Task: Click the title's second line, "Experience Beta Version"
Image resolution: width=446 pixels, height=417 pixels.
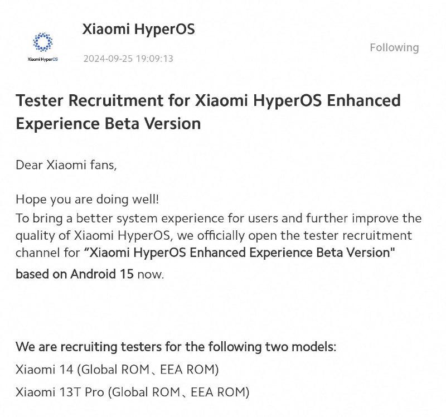Action: coord(108,124)
